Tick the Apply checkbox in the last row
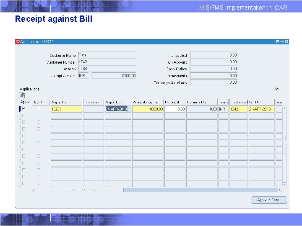The image size is (302, 226). pyautogui.click(x=23, y=183)
